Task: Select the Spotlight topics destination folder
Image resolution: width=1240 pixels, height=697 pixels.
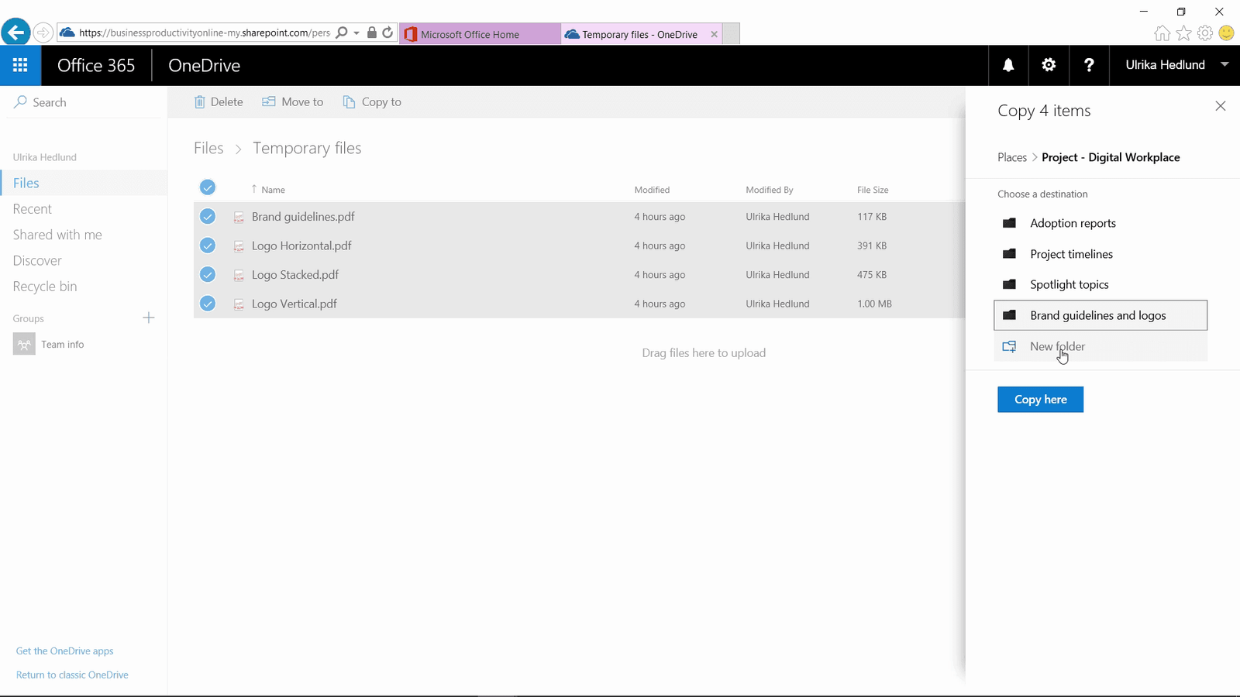Action: click(x=1069, y=284)
